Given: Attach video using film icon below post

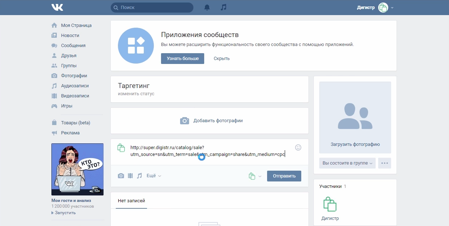Looking at the screenshot, I should point(130,176).
